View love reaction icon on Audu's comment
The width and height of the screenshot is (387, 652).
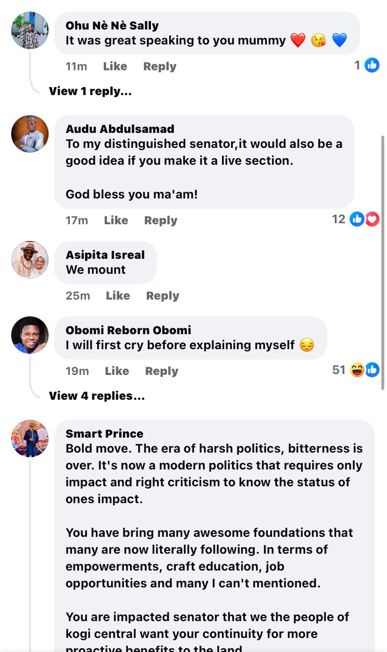pos(372,219)
